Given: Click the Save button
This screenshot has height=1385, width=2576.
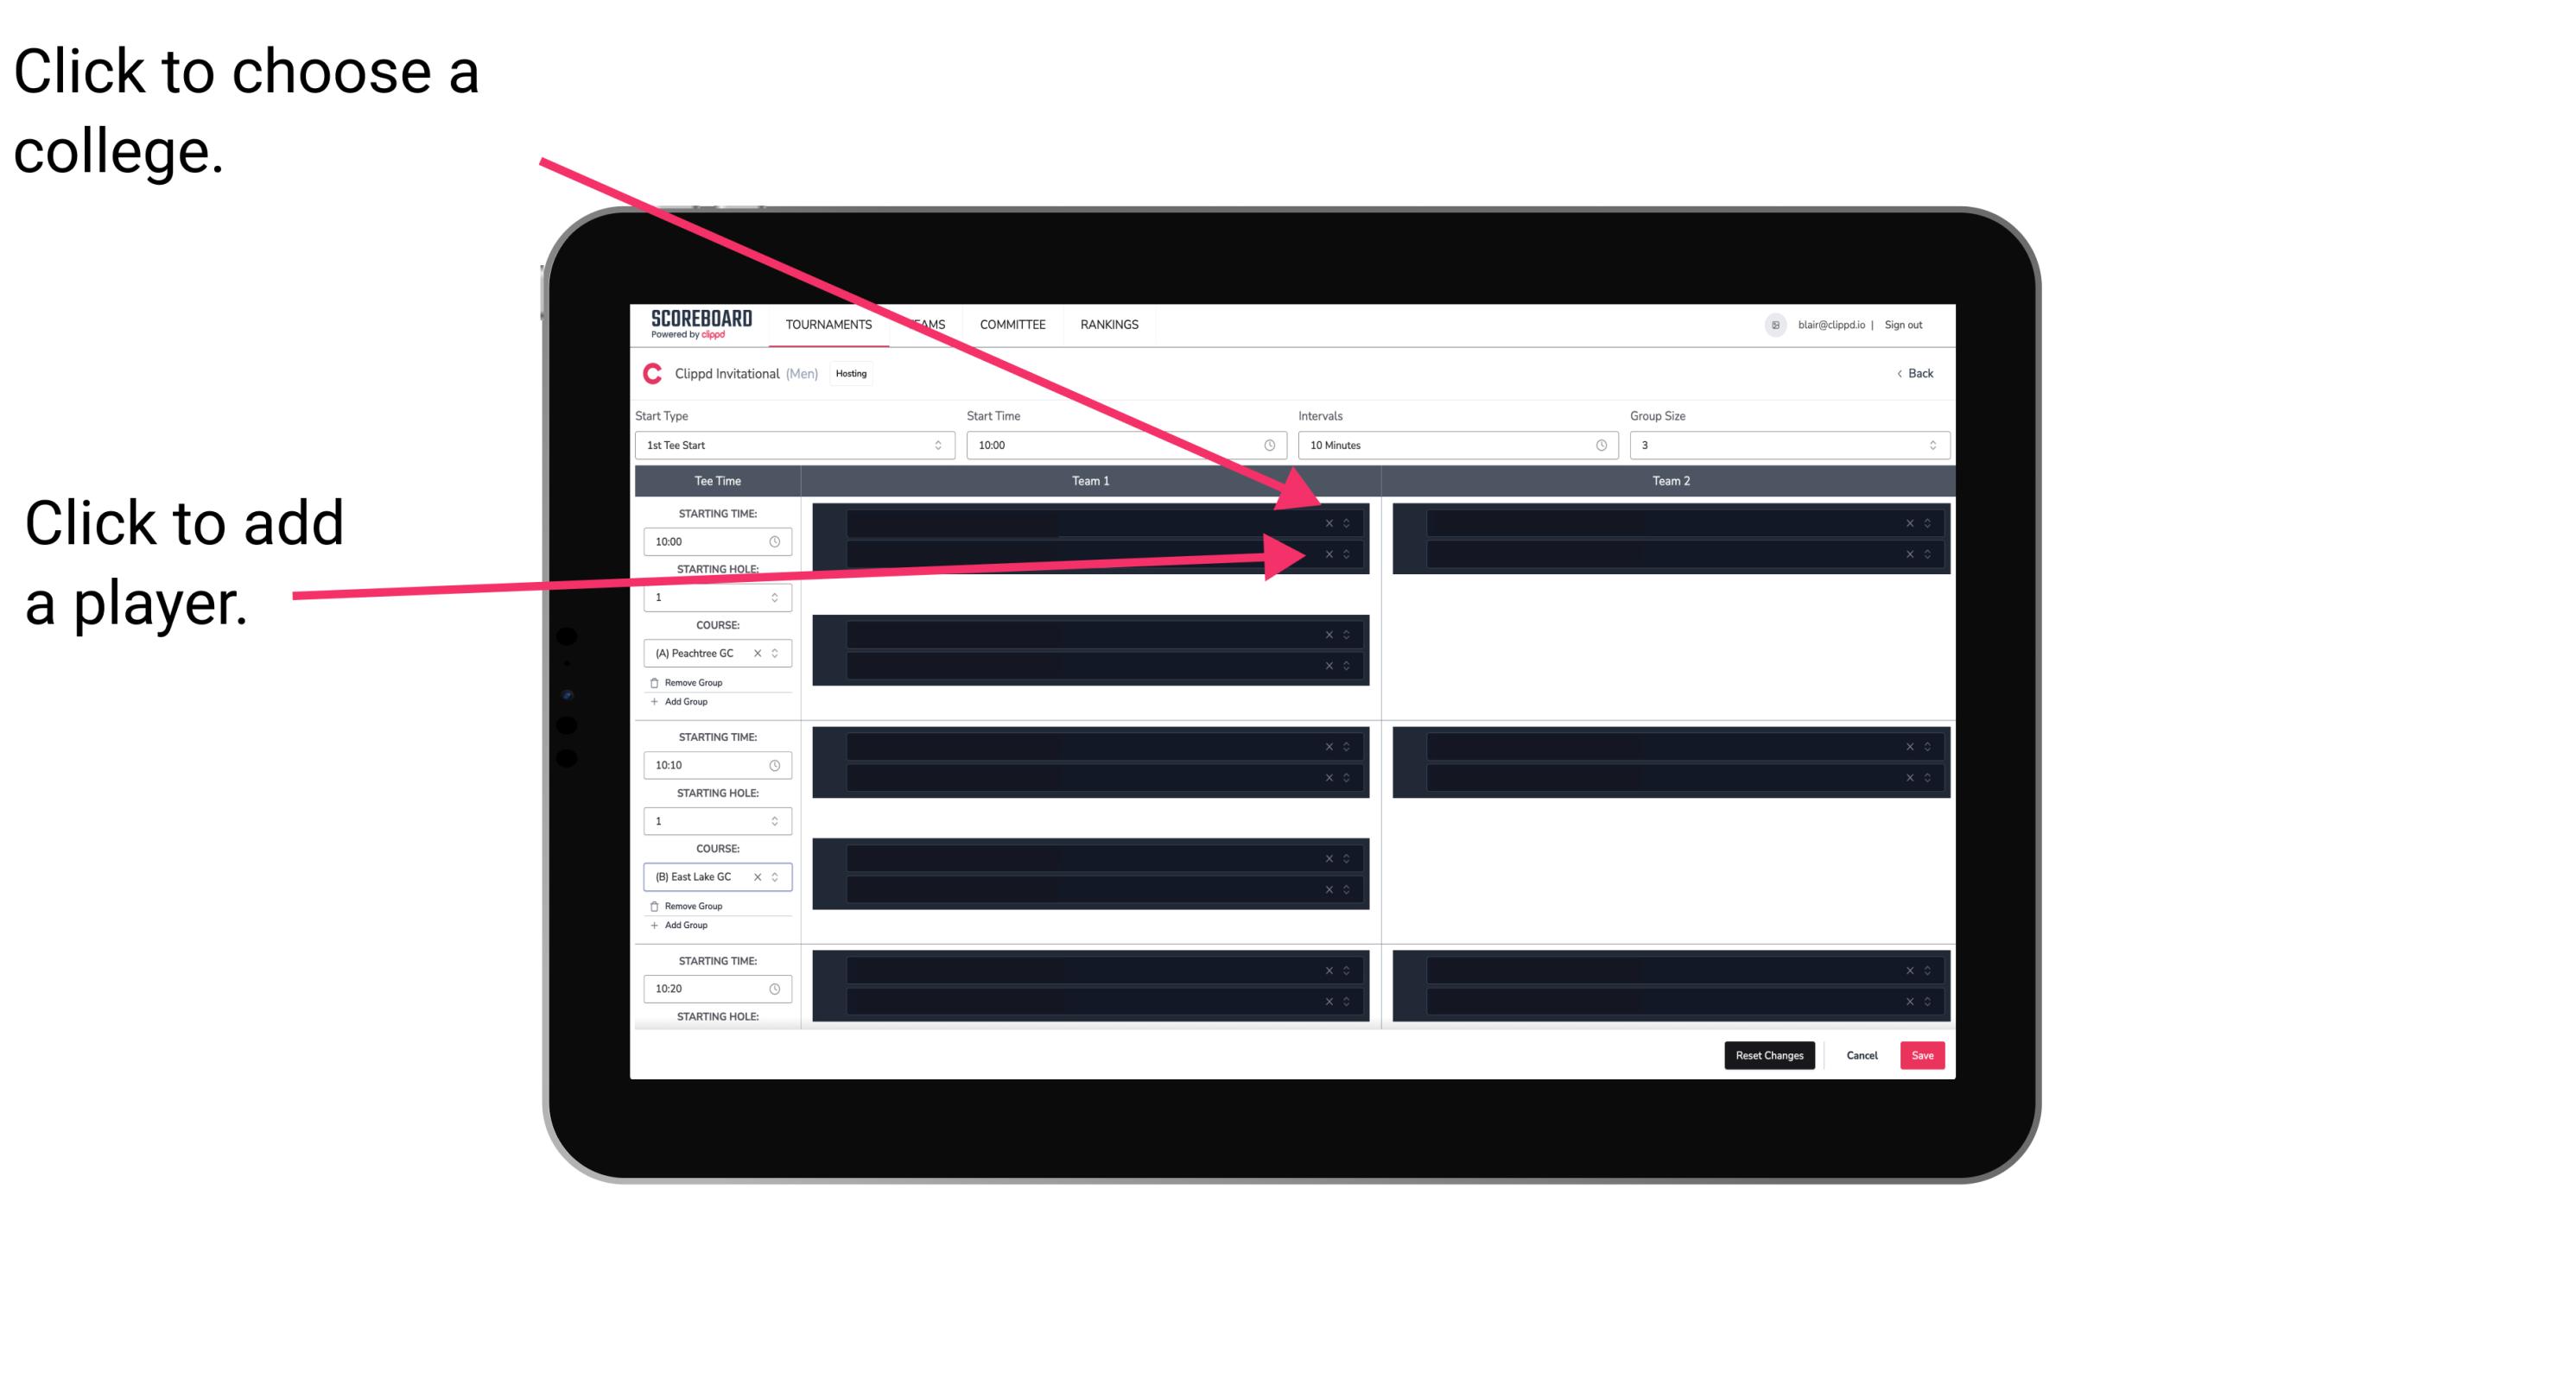Looking at the screenshot, I should [x=1925, y=1054].
